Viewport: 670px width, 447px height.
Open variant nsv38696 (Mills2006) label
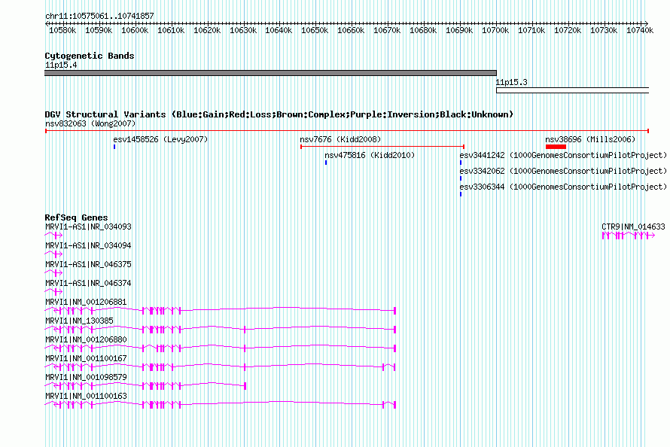coord(590,139)
